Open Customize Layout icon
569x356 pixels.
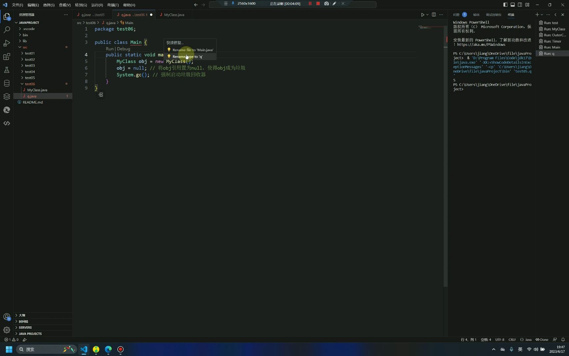tap(527, 5)
